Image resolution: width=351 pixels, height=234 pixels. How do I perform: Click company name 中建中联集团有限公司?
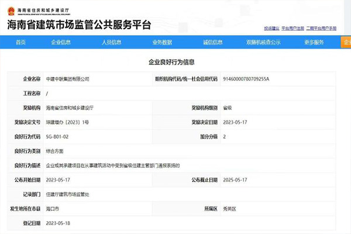[67, 78]
